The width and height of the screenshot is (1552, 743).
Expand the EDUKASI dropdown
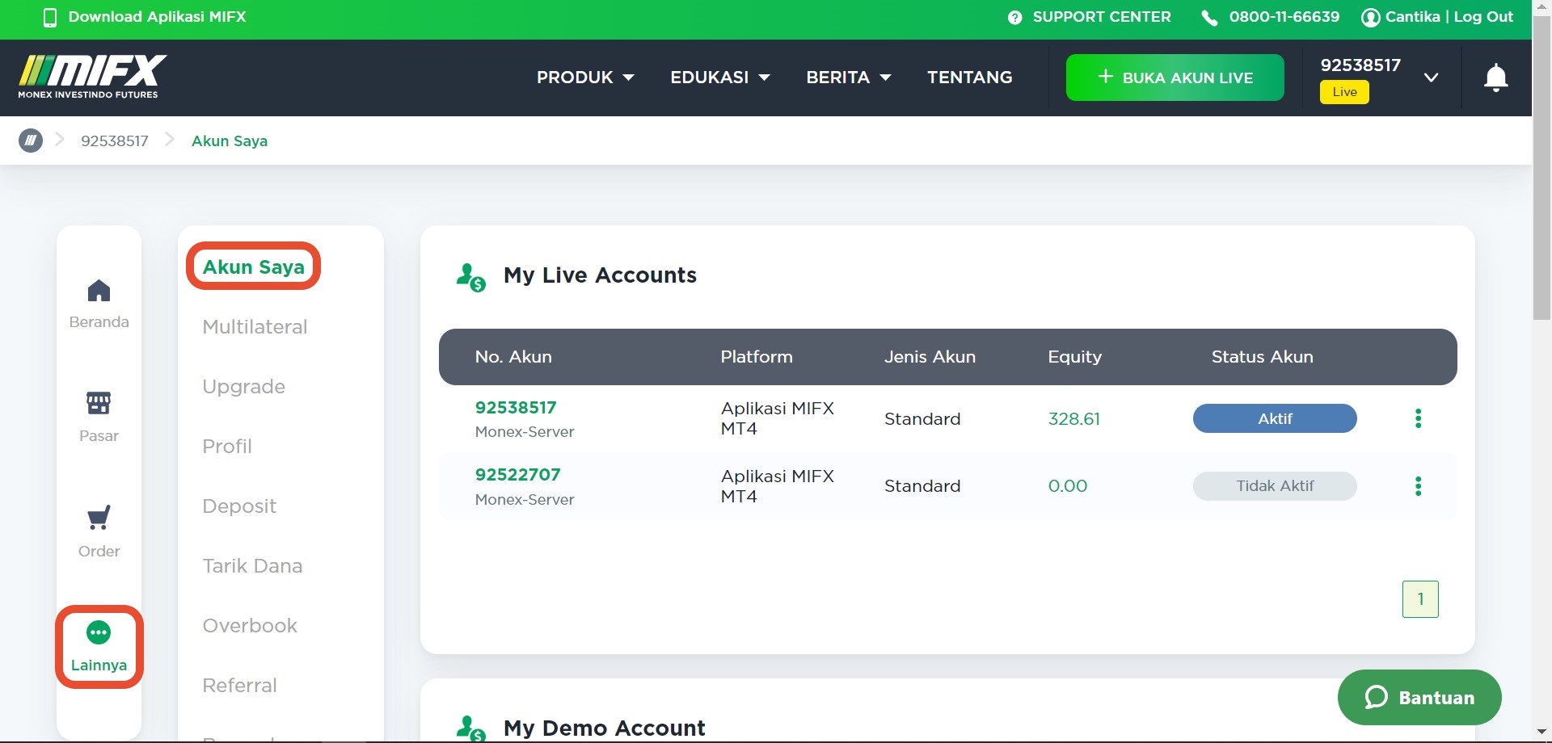pyautogui.click(x=720, y=78)
